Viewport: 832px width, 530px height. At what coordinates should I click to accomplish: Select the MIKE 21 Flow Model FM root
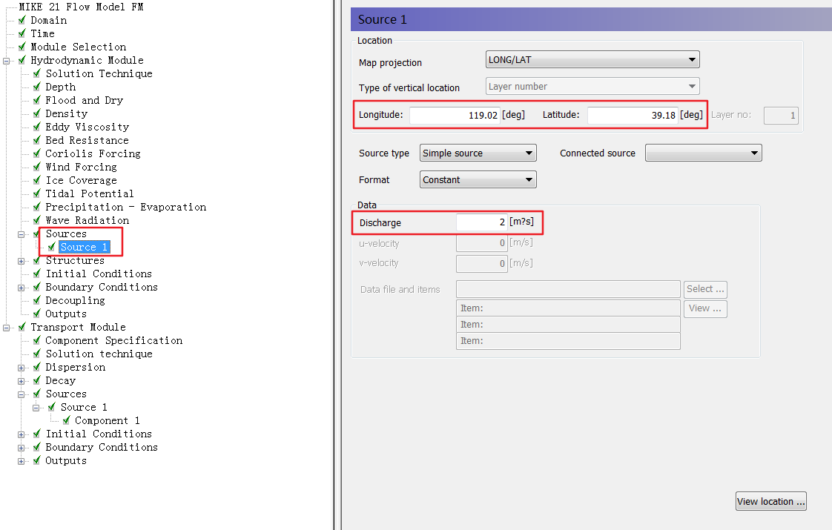[81, 7]
